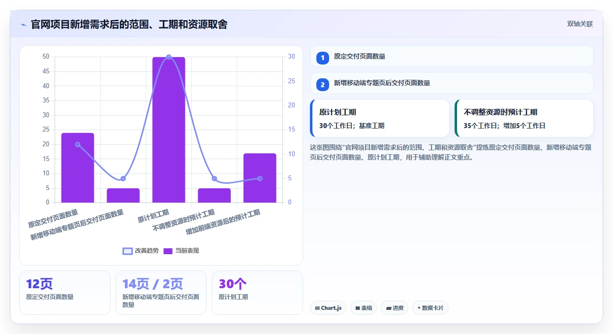Image resolution: width=613 pixels, height=334 pixels.
Task: Open the 原计划工期 card
Action: (380, 118)
